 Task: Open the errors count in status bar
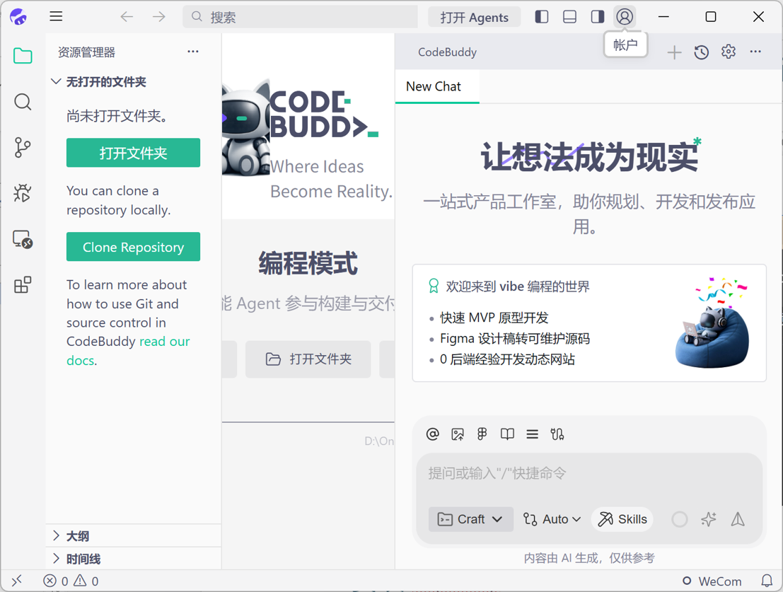[55, 581]
